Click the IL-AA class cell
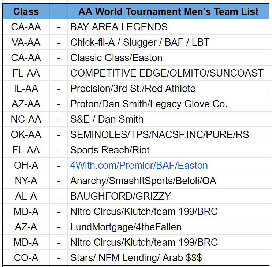The image size is (272, 267). (26, 88)
